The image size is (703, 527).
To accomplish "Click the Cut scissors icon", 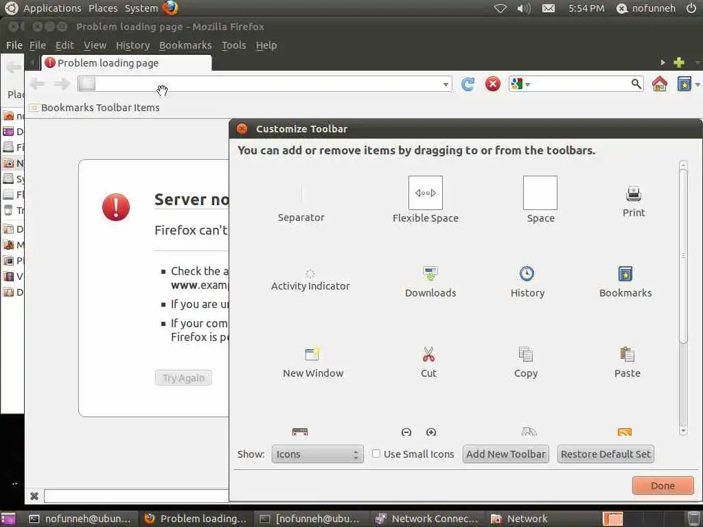I will pos(428,354).
